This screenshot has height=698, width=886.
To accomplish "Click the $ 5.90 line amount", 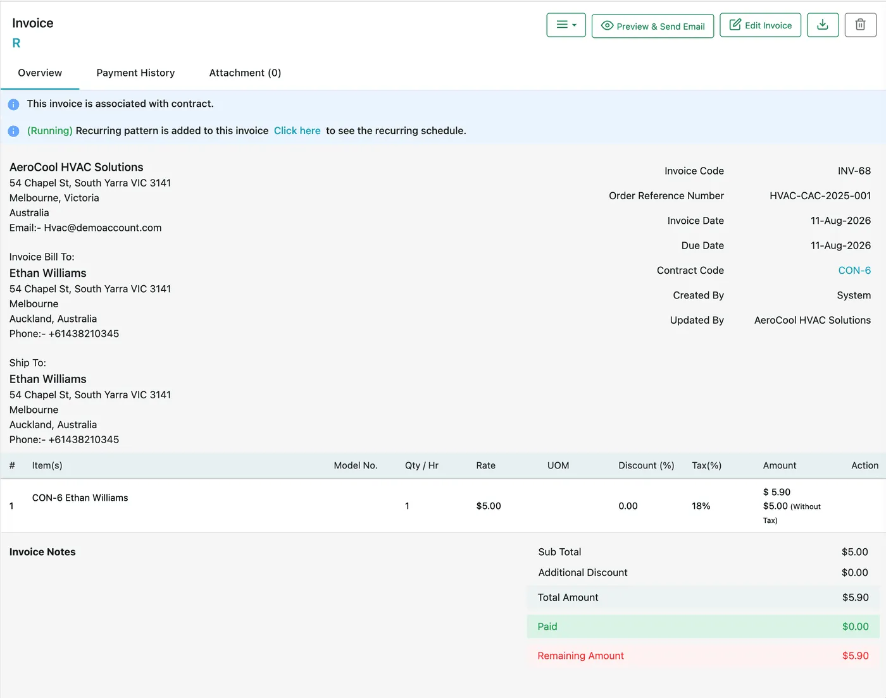I will pos(777,493).
